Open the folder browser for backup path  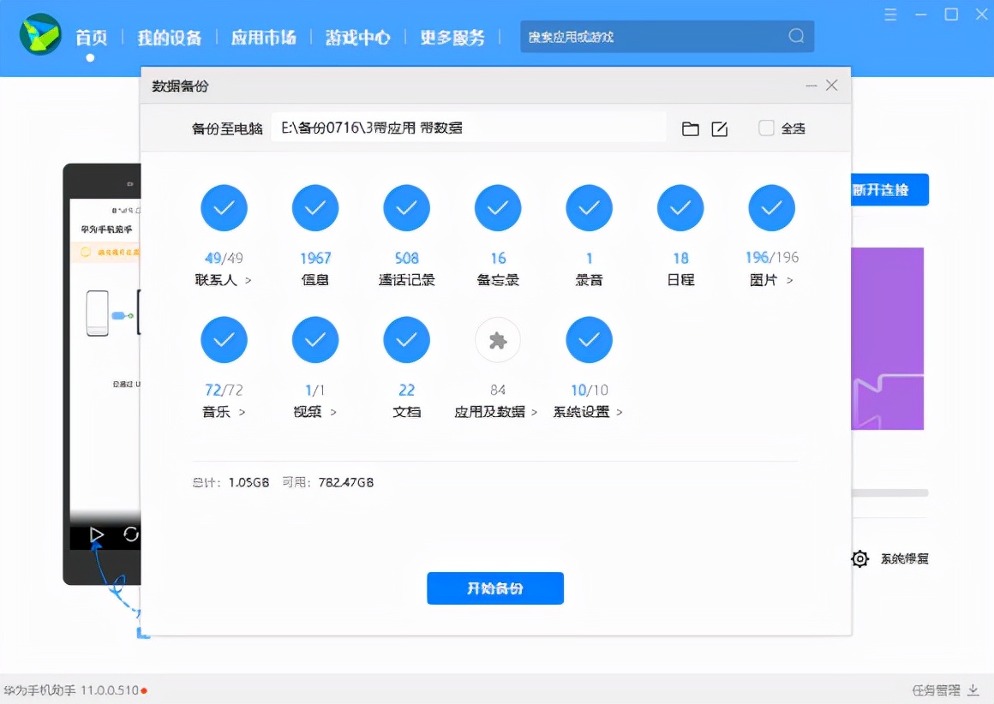(x=691, y=128)
